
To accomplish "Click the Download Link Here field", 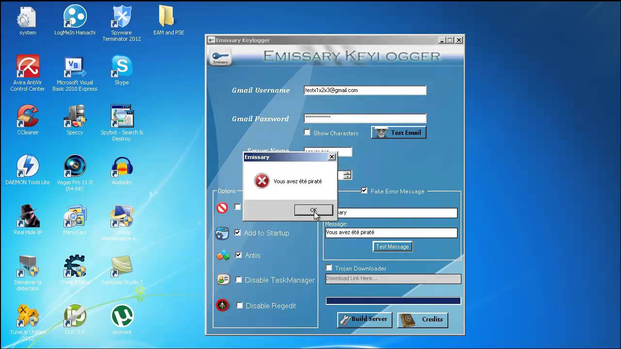I will pyautogui.click(x=393, y=279).
